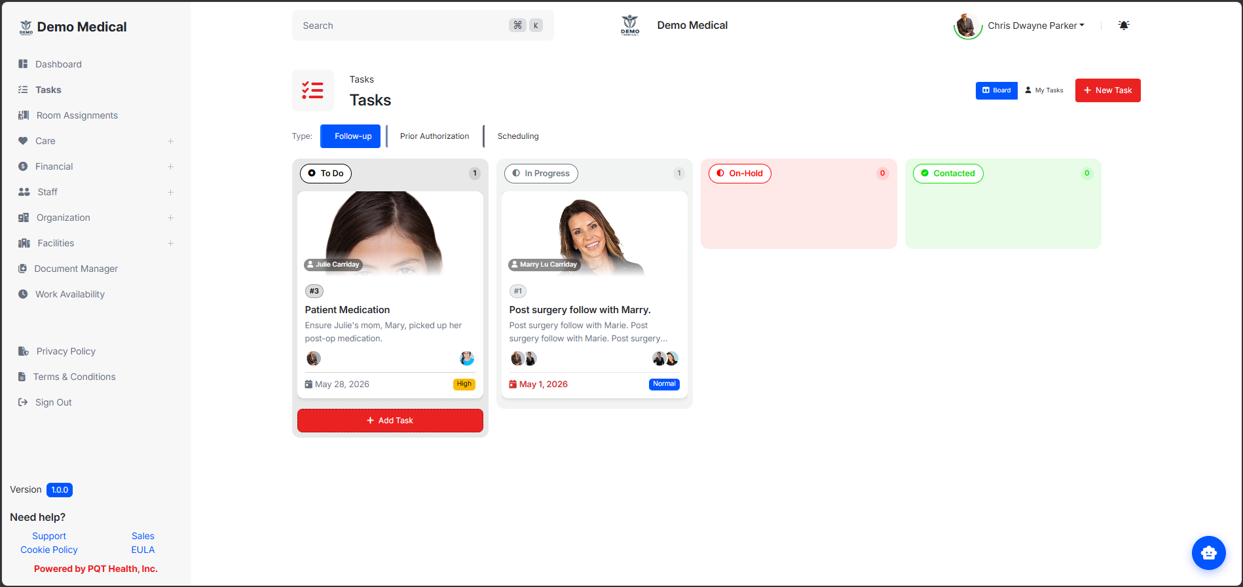Image resolution: width=1243 pixels, height=587 pixels.
Task: Click the Work Availability clock icon
Action: (23, 294)
